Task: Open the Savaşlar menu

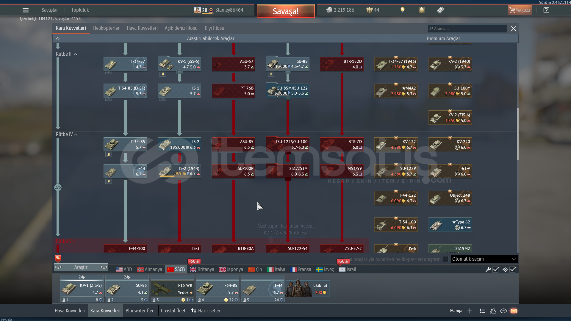Action: click(50, 10)
